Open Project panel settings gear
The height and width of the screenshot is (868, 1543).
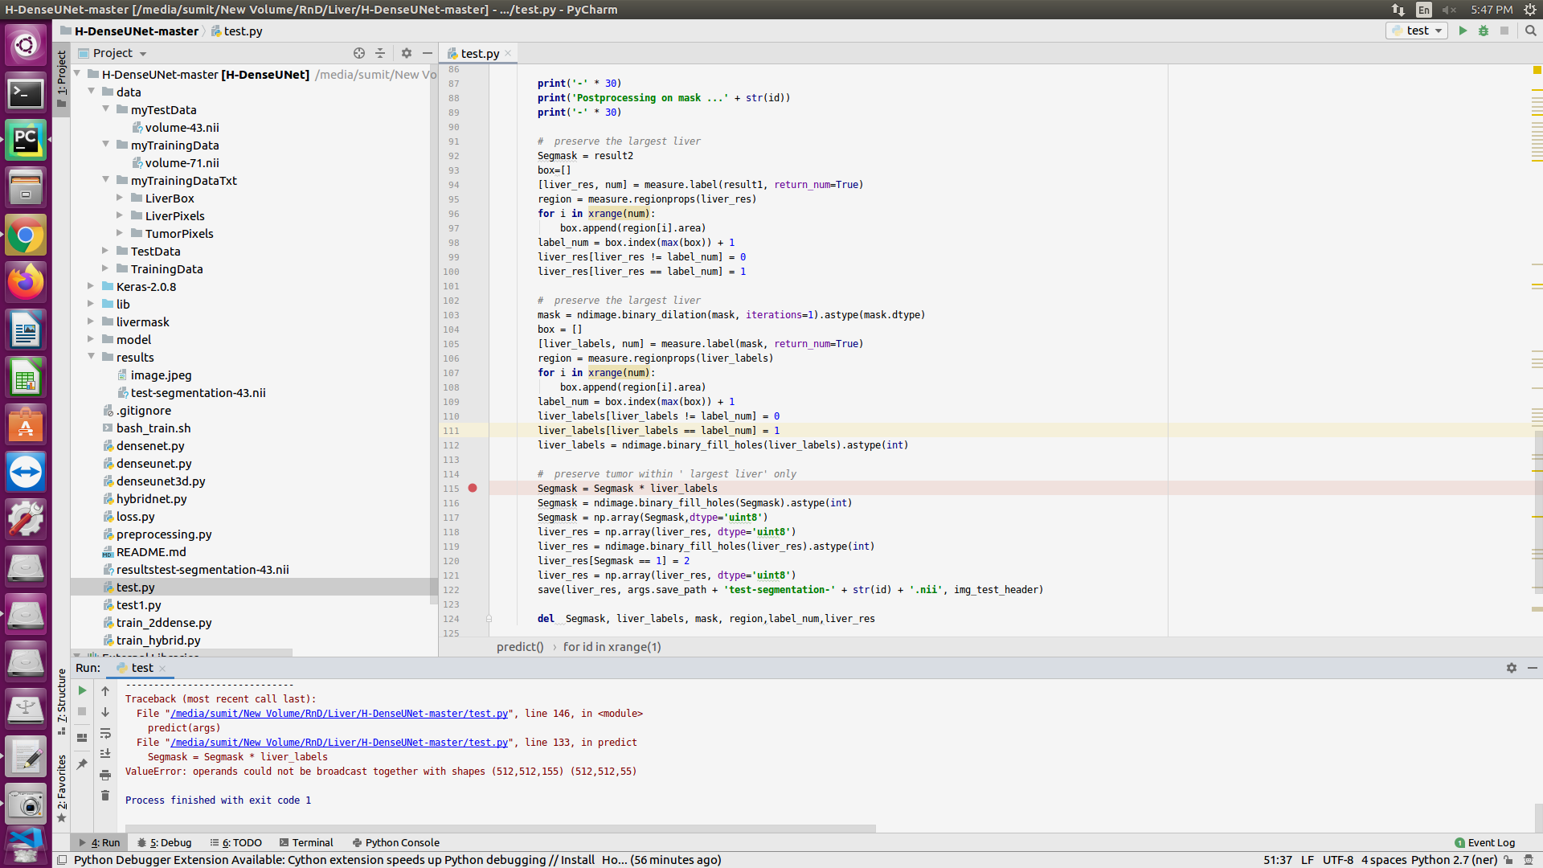(x=407, y=53)
